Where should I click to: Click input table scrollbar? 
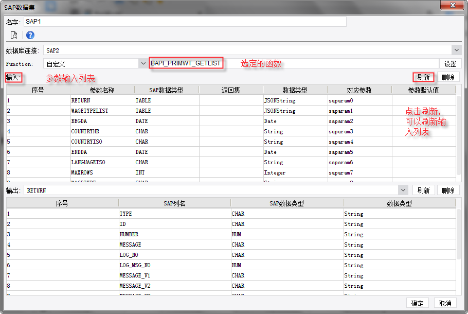coord(459,134)
